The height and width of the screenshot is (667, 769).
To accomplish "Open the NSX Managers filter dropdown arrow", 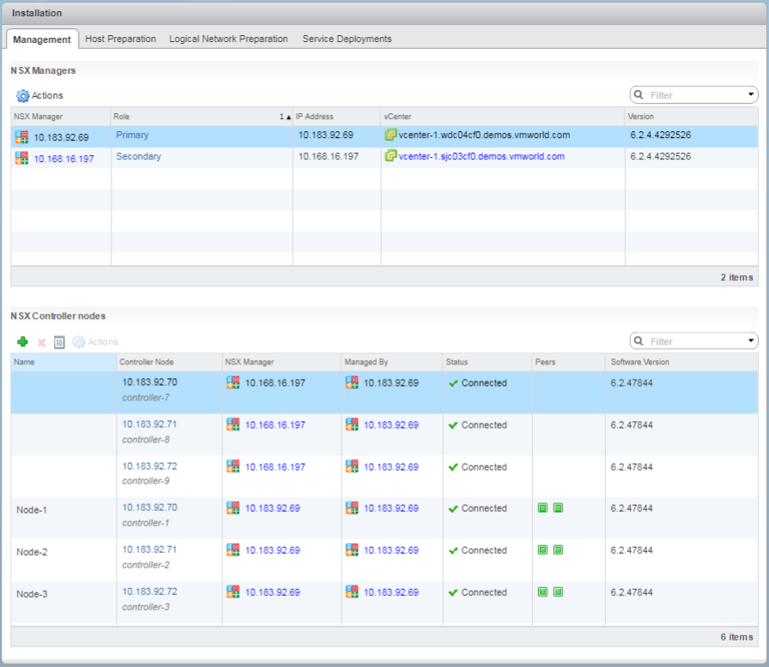I will (752, 94).
